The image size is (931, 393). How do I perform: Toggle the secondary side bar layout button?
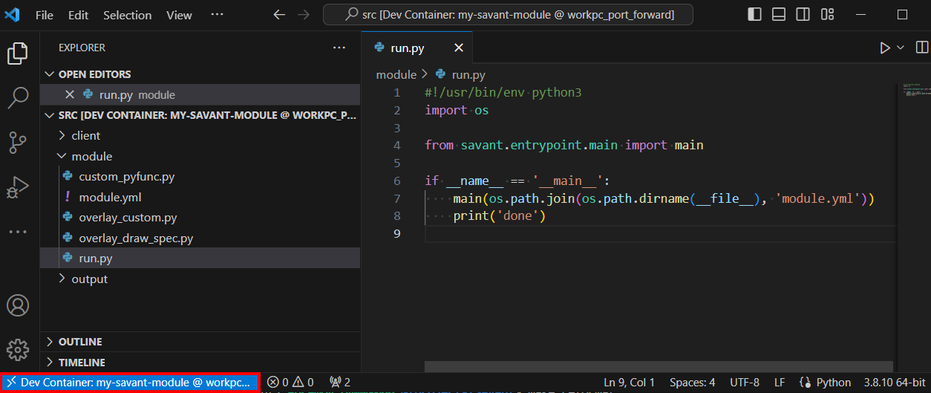[x=803, y=14]
